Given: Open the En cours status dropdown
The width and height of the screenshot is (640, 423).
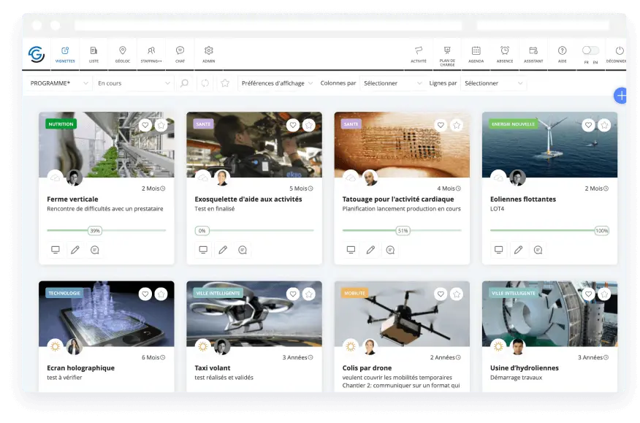Looking at the screenshot, I should [134, 83].
